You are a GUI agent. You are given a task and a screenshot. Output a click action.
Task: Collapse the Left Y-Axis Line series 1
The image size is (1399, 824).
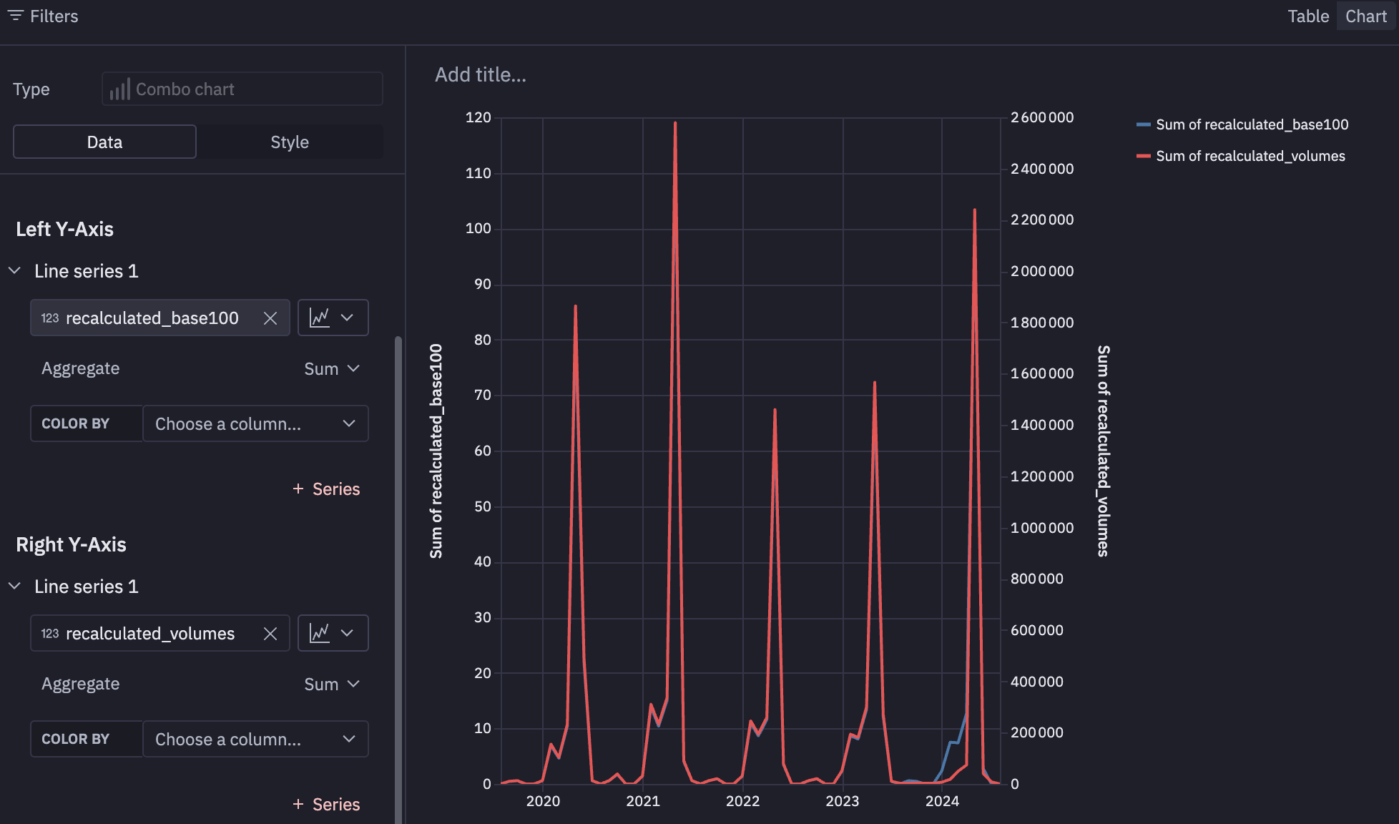[14, 270]
